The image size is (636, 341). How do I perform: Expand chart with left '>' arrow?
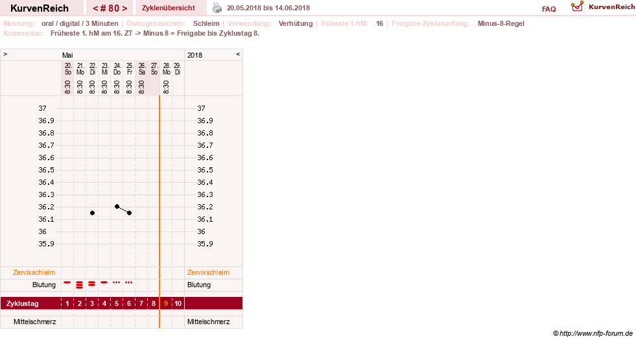coord(5,54)
